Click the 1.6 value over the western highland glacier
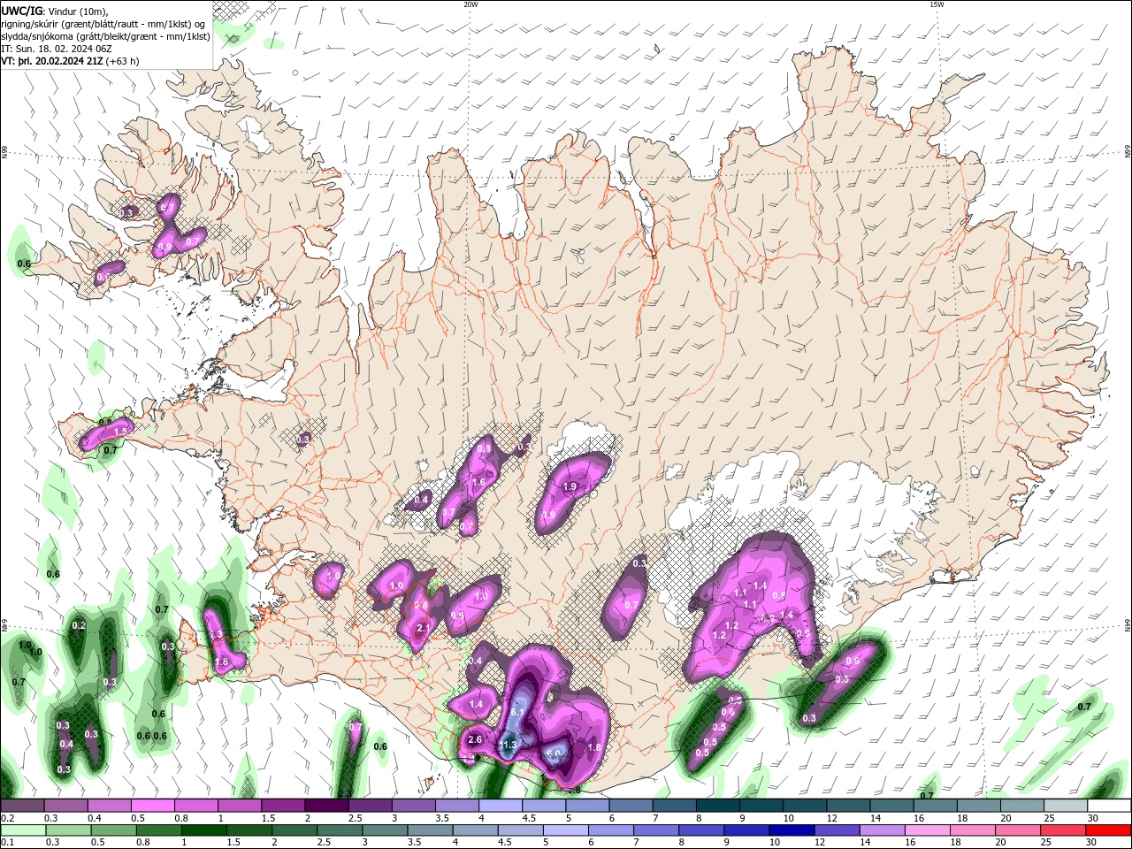The image size is (1132, 849). tap(478, 482)
